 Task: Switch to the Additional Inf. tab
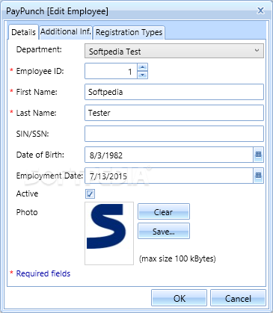tap(66, 32)
